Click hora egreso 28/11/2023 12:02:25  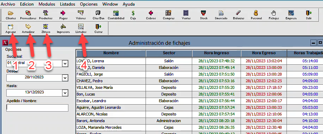[264, 81]
